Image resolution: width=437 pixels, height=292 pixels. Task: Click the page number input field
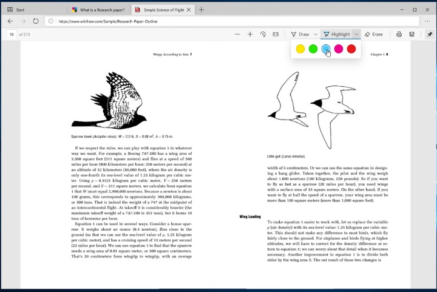pyautogui.click(x=12, y=34)
